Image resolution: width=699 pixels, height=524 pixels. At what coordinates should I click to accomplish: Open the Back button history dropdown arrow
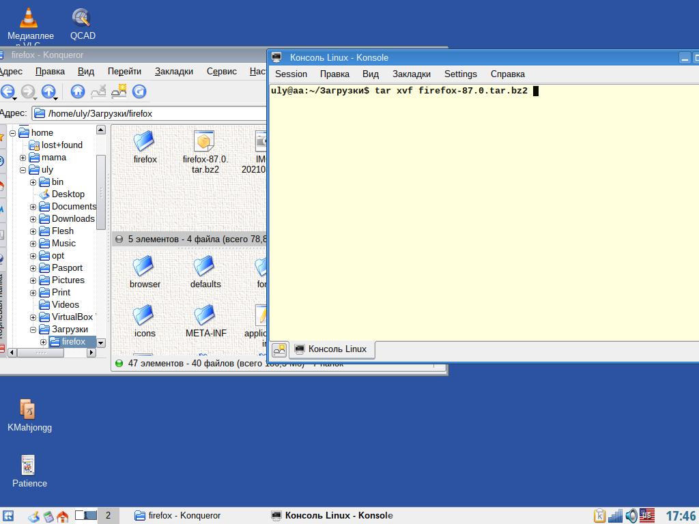click(x=15, y=98)
